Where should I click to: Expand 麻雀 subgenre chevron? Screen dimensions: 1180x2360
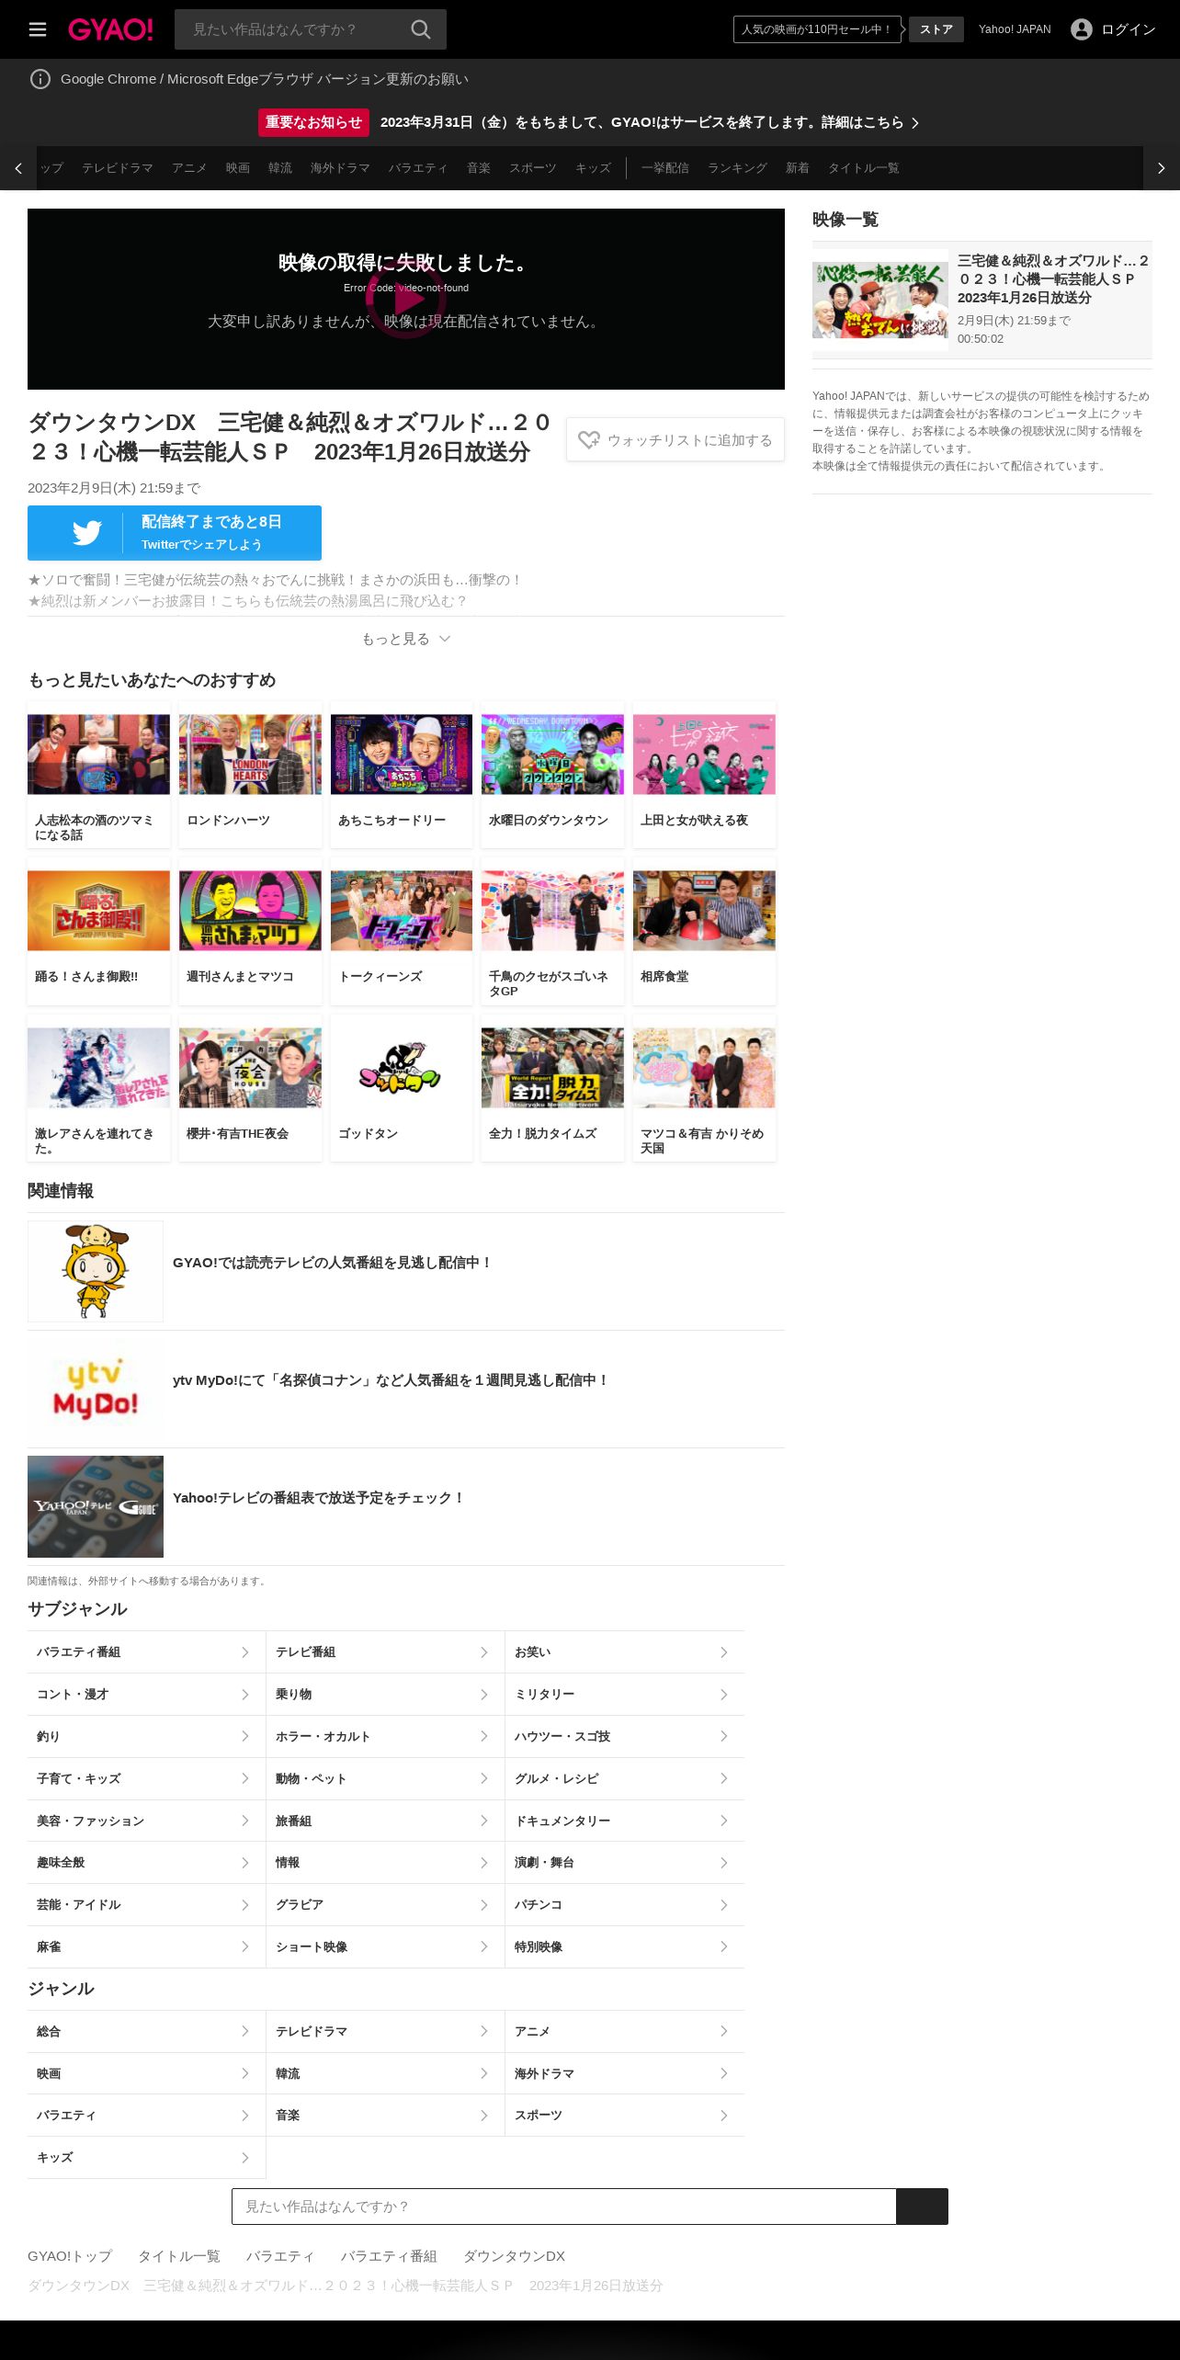coord(245,1946)
